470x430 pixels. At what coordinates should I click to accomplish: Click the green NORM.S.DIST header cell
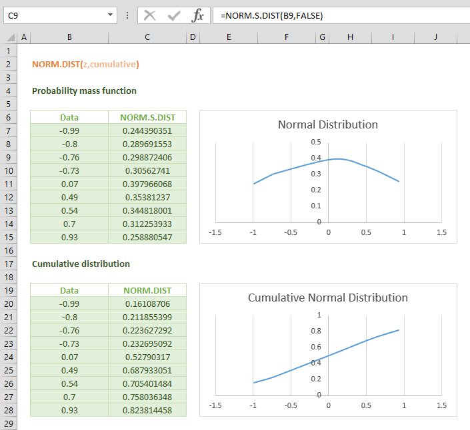click(x=147, y=117)
